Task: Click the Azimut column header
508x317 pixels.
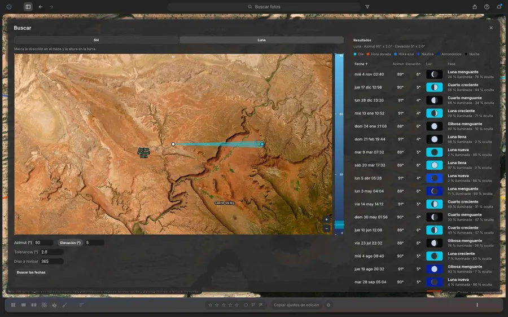Action: 398,64
